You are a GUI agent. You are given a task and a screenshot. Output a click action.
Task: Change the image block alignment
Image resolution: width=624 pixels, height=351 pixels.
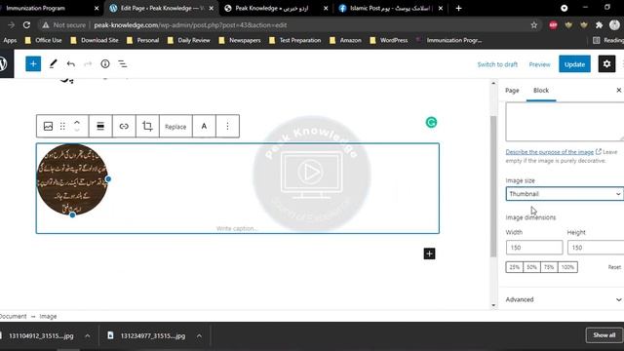tap(100, 126)
